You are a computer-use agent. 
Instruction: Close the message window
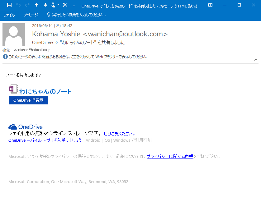pos(253,5)
